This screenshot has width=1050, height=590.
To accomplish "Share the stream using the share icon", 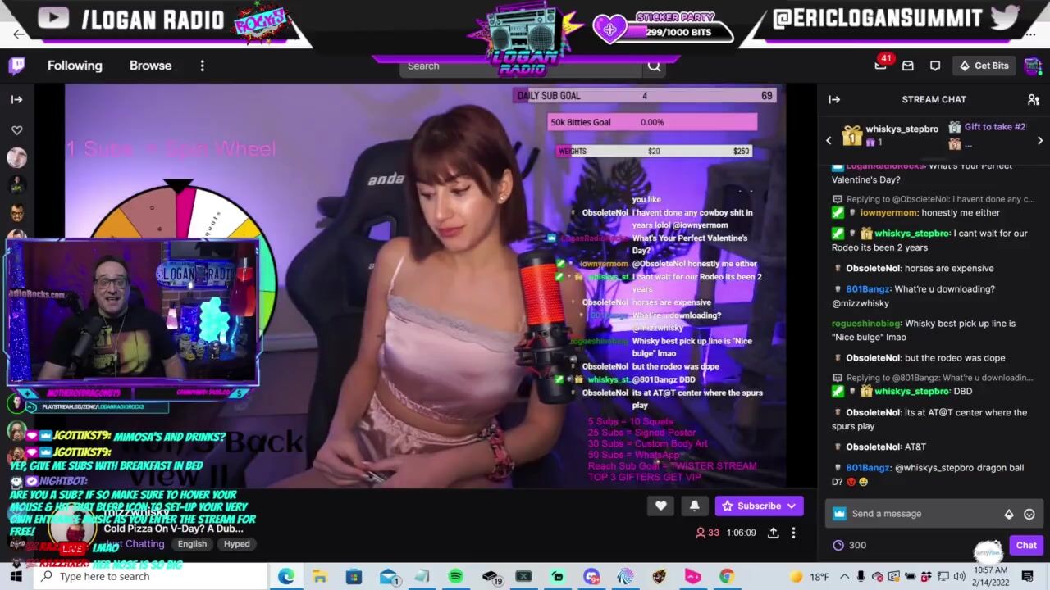I will (773, 533).
